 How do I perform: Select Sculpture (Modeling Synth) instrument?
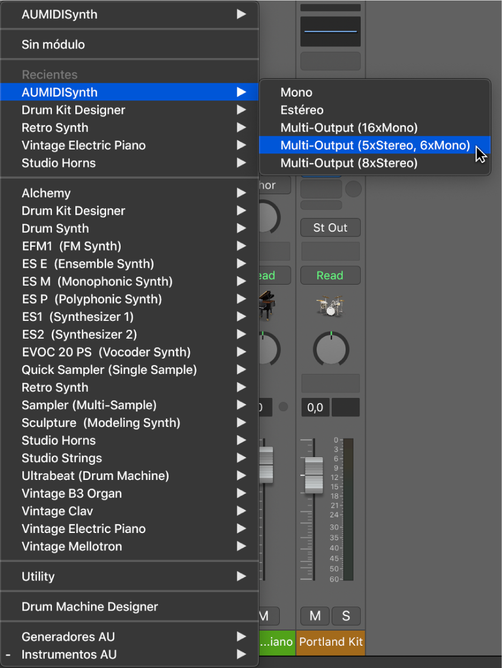101,422
